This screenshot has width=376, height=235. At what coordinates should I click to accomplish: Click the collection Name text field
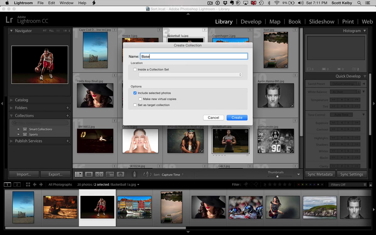194,56
